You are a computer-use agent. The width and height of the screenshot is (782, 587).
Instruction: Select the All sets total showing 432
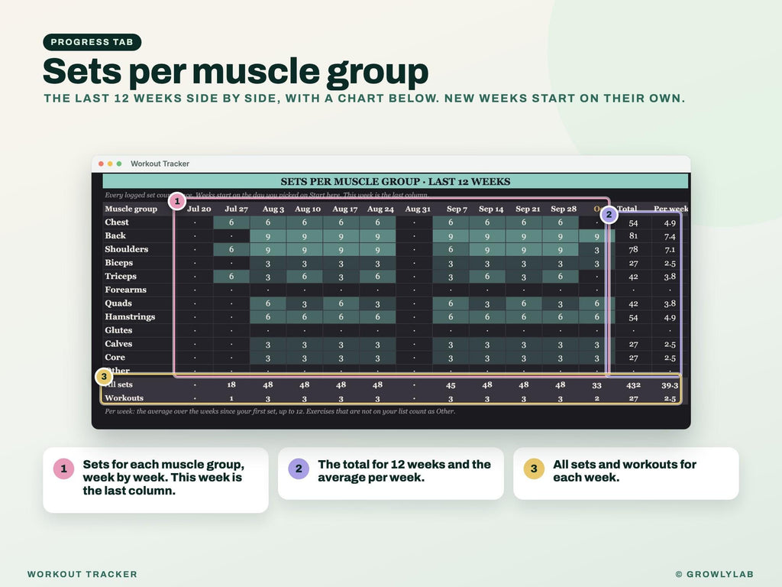point(633,385)
